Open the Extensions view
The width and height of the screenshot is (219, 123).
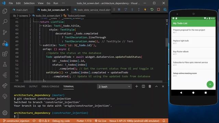pyautogui.click(x=5, y=54)
